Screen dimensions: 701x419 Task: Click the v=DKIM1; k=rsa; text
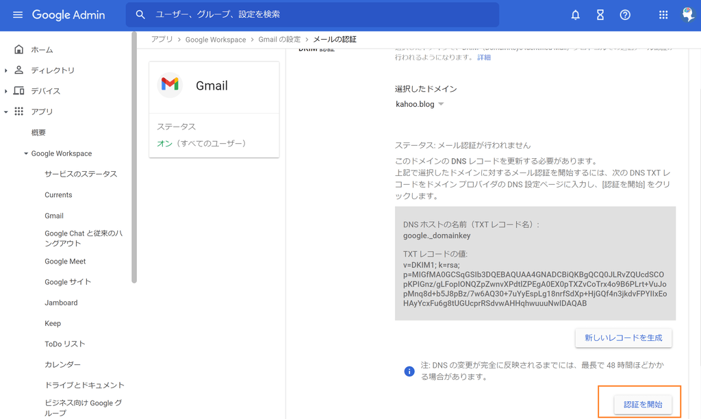point(431,265)
